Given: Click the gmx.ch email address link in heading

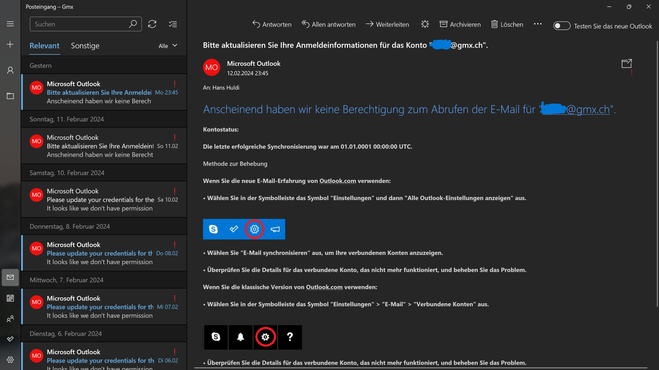Looking at the screenshot, I should click(576, 109).
